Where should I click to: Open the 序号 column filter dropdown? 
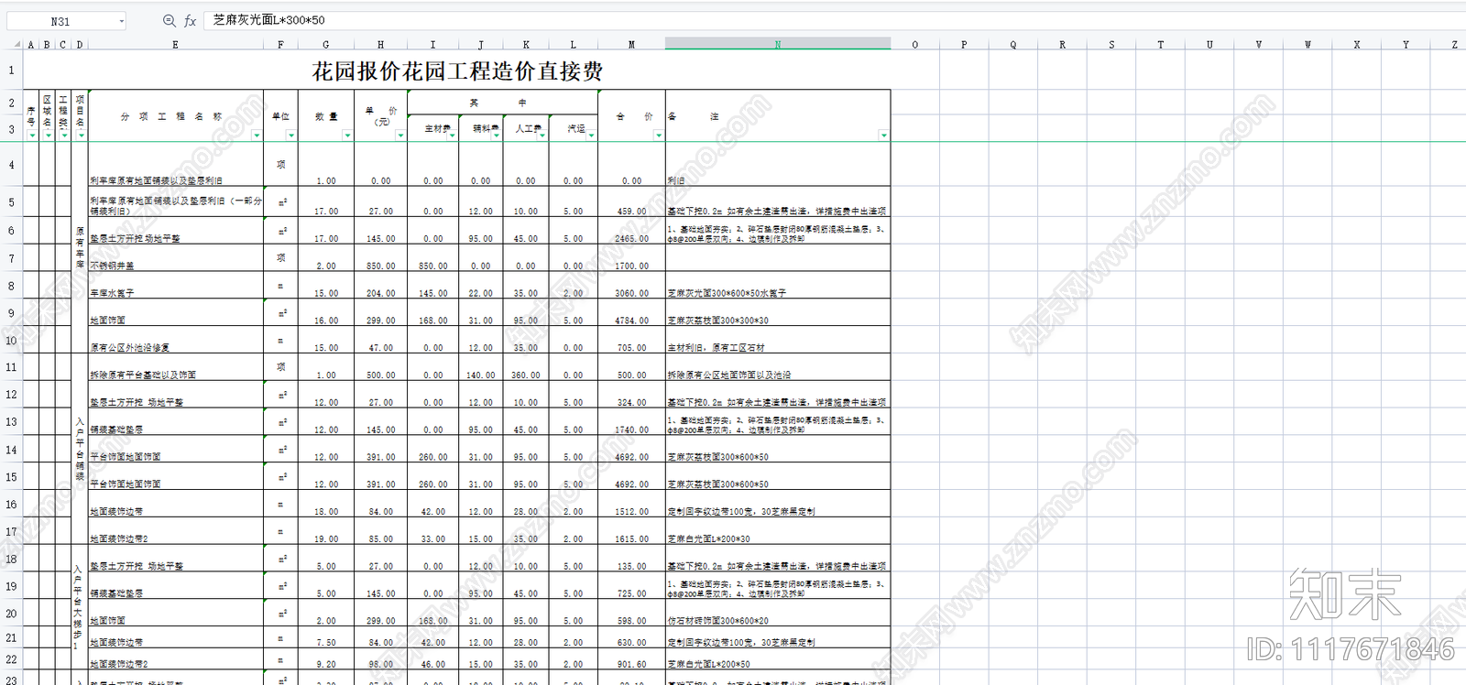(x=32, y=136)
